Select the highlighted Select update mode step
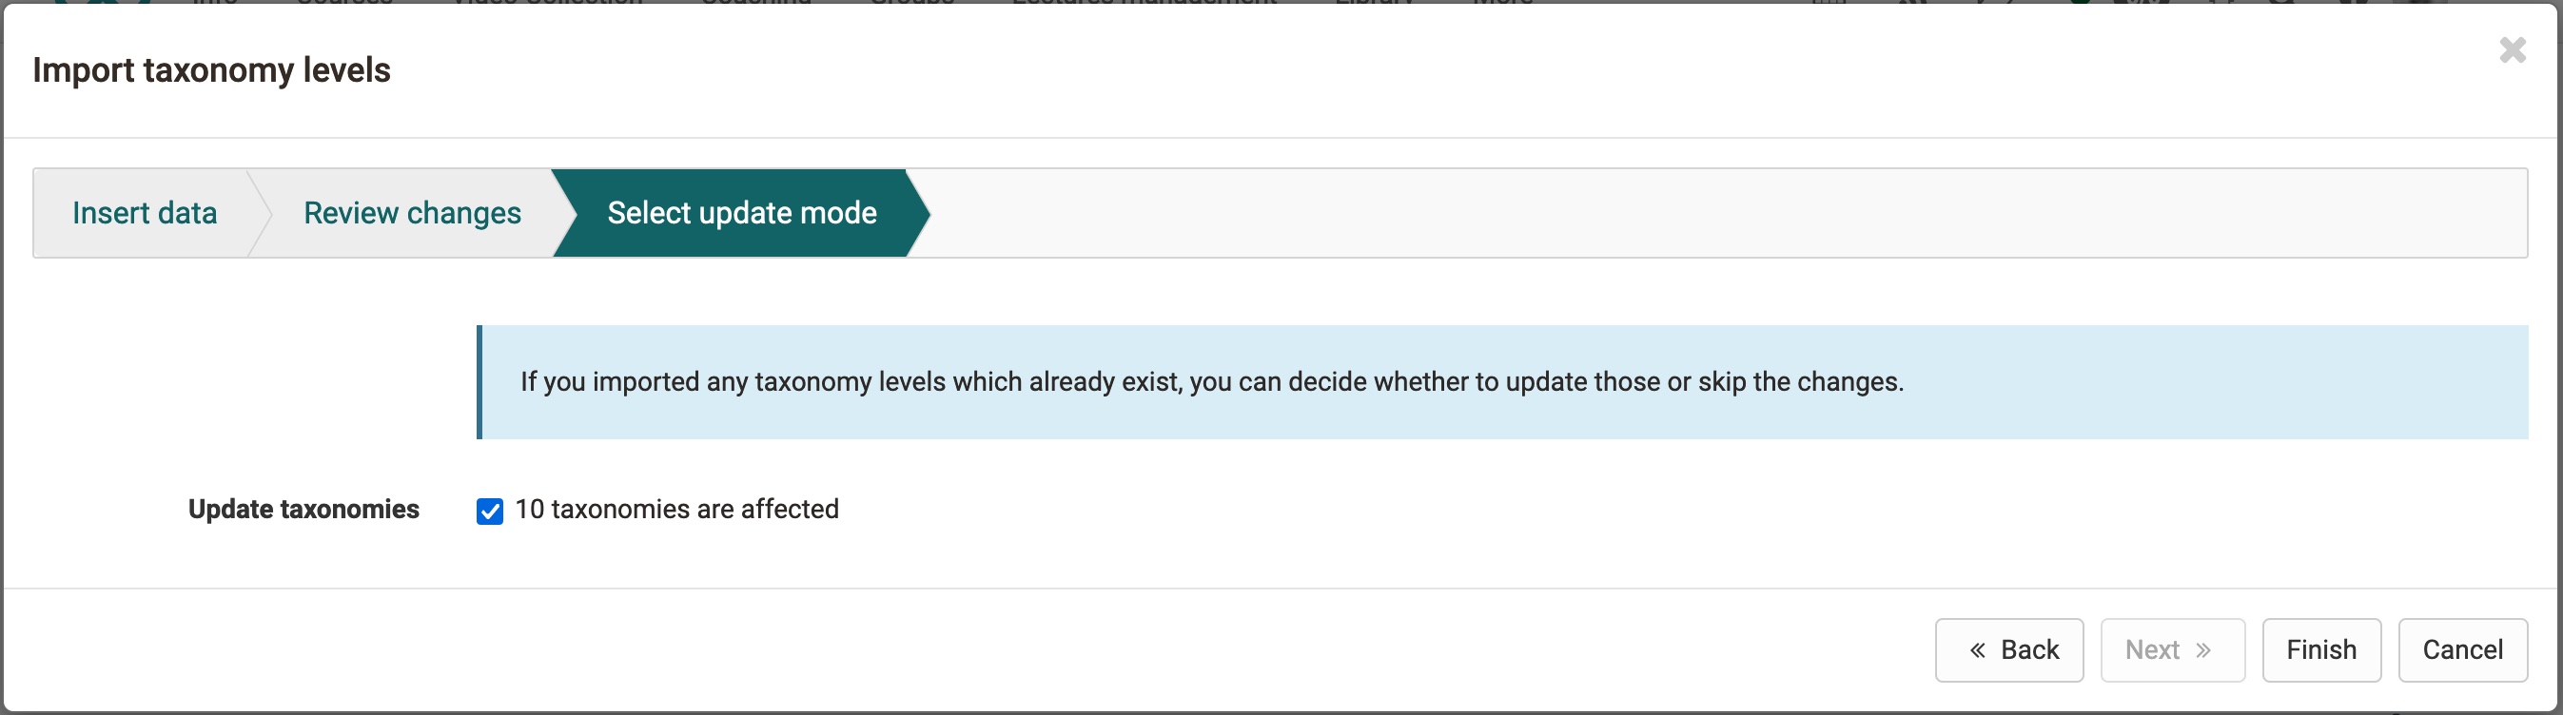Viewport: 2563px width, 715px height. [x=739, y=212]
